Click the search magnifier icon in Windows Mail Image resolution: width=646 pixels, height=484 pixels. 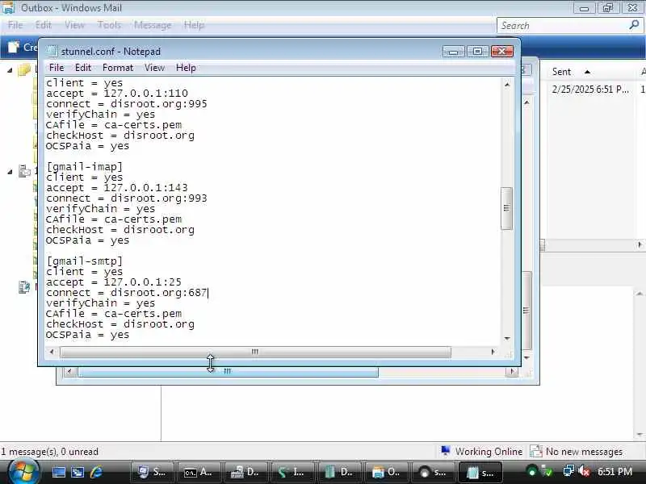point(634,25)
